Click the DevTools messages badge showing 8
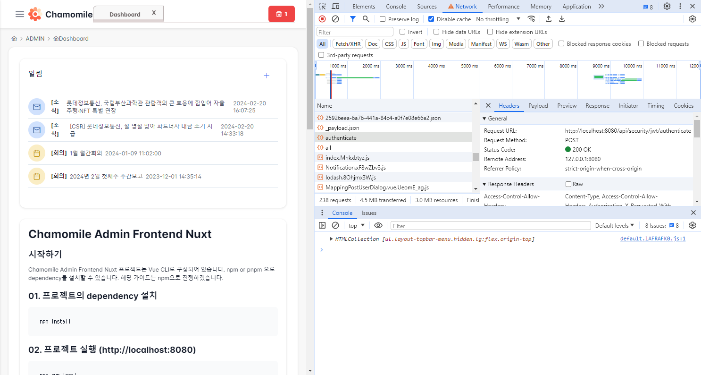This screenshot has width=701, height=375. 648,7
